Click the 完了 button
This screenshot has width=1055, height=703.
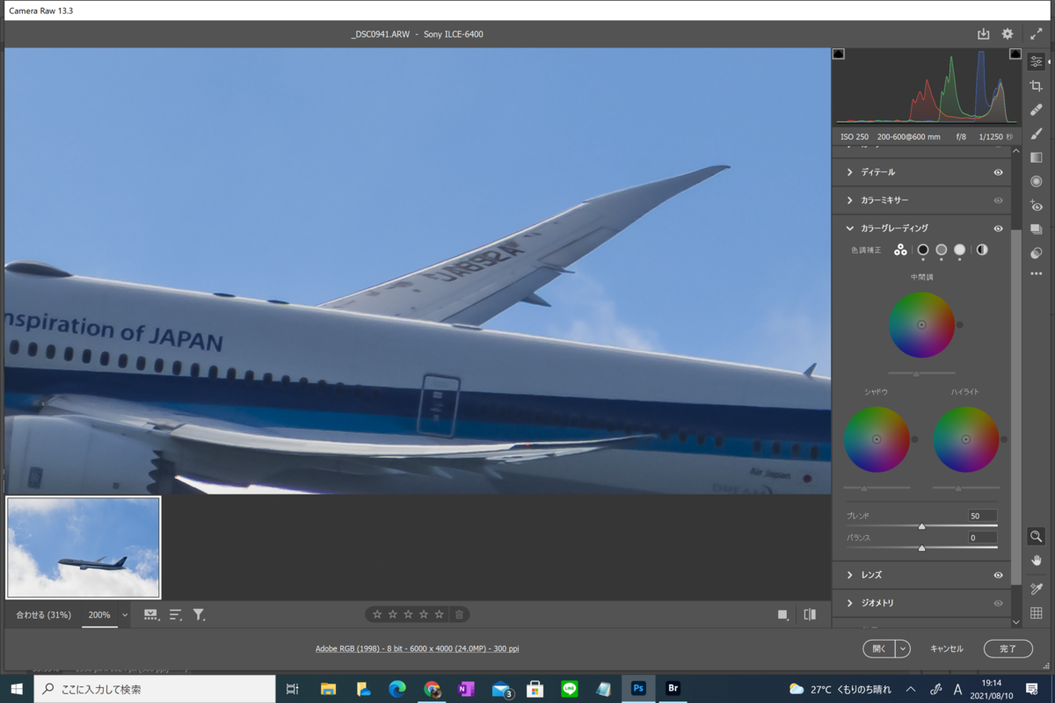(x=1008, y=649)
